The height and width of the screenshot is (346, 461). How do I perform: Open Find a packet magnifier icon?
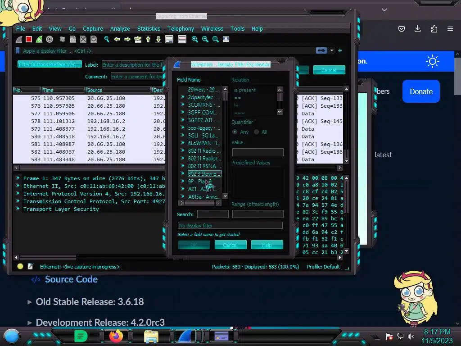[106, 39]
